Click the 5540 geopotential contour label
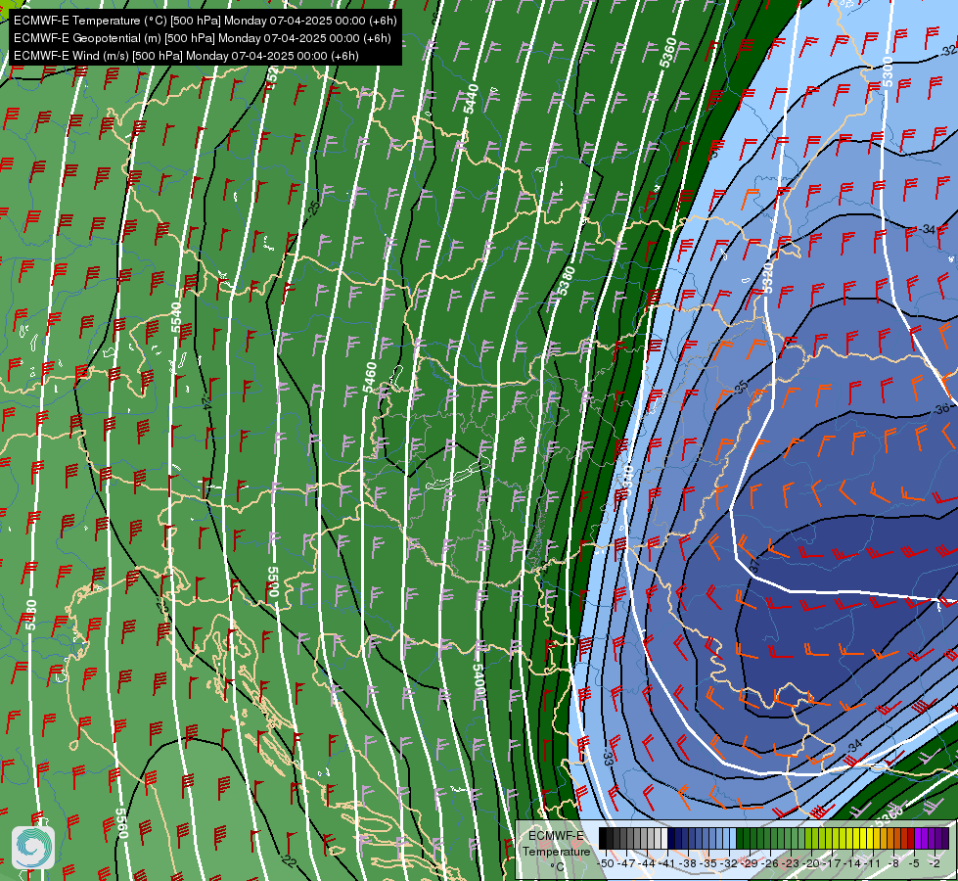Image resolution: width=958 pixels, height=881 pixels. pyautogui.click(x=176, y=317)
